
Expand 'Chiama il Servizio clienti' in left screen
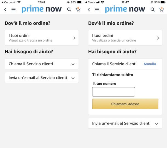42,64
